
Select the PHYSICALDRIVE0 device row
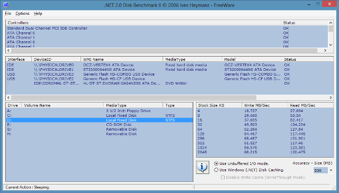[x=169, y=65]
